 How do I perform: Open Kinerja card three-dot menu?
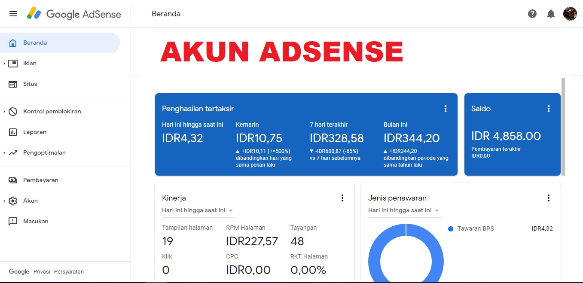[342, 198]
